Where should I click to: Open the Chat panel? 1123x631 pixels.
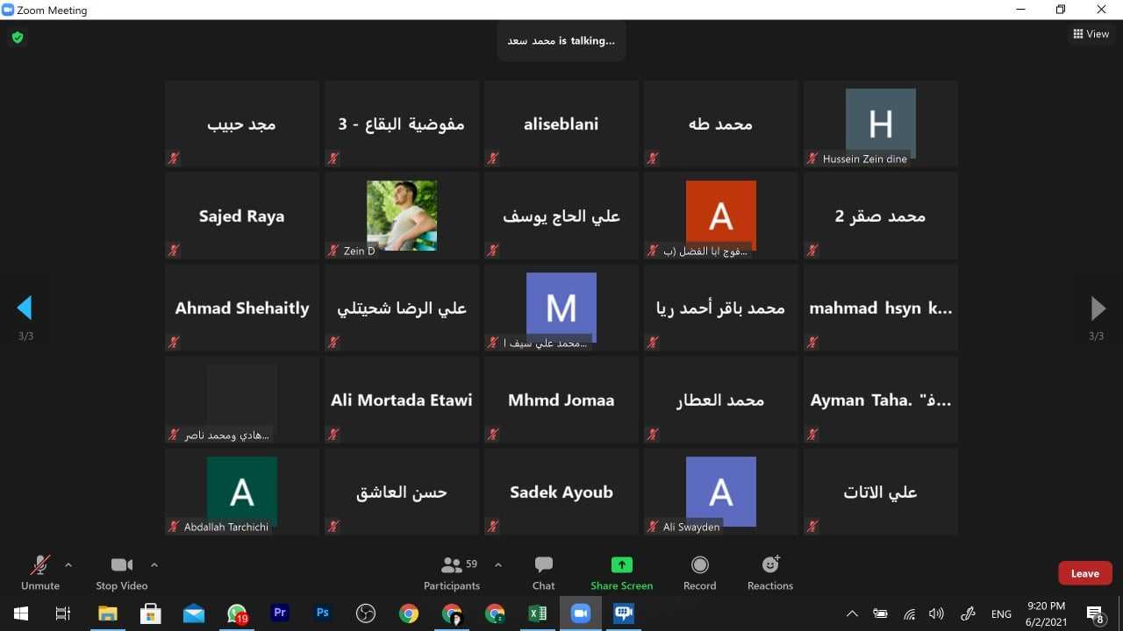[543, 572]
